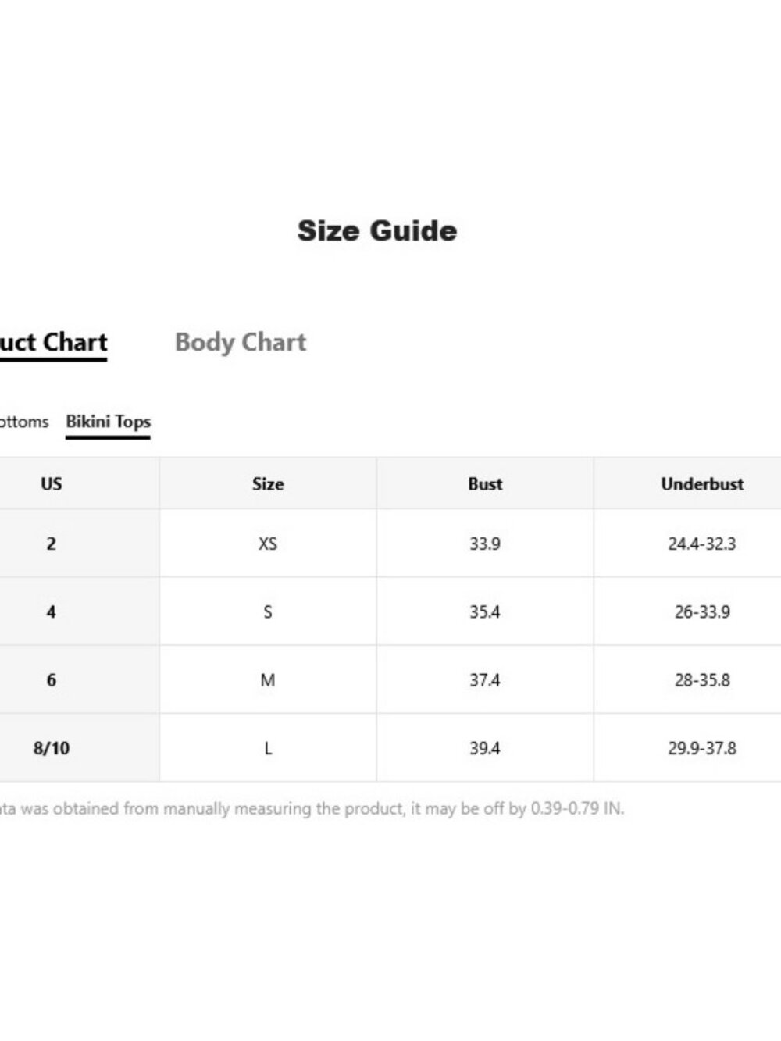Switch to the Body Chart tab
The image size is (781, 1041).
241,342
